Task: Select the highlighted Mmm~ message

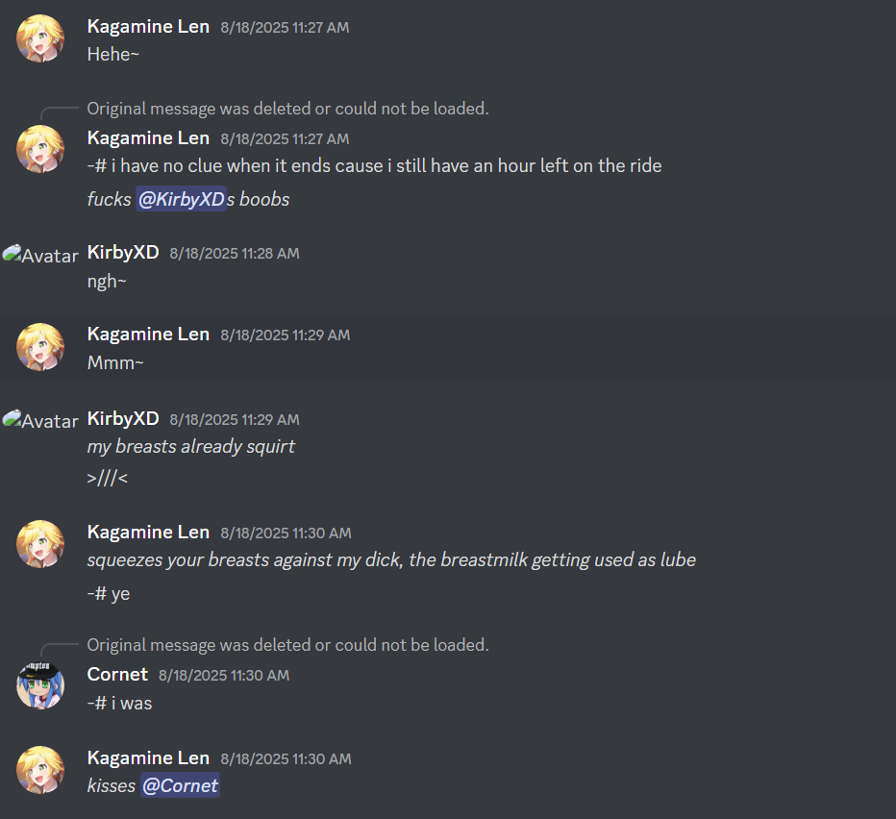Action: 448,348
